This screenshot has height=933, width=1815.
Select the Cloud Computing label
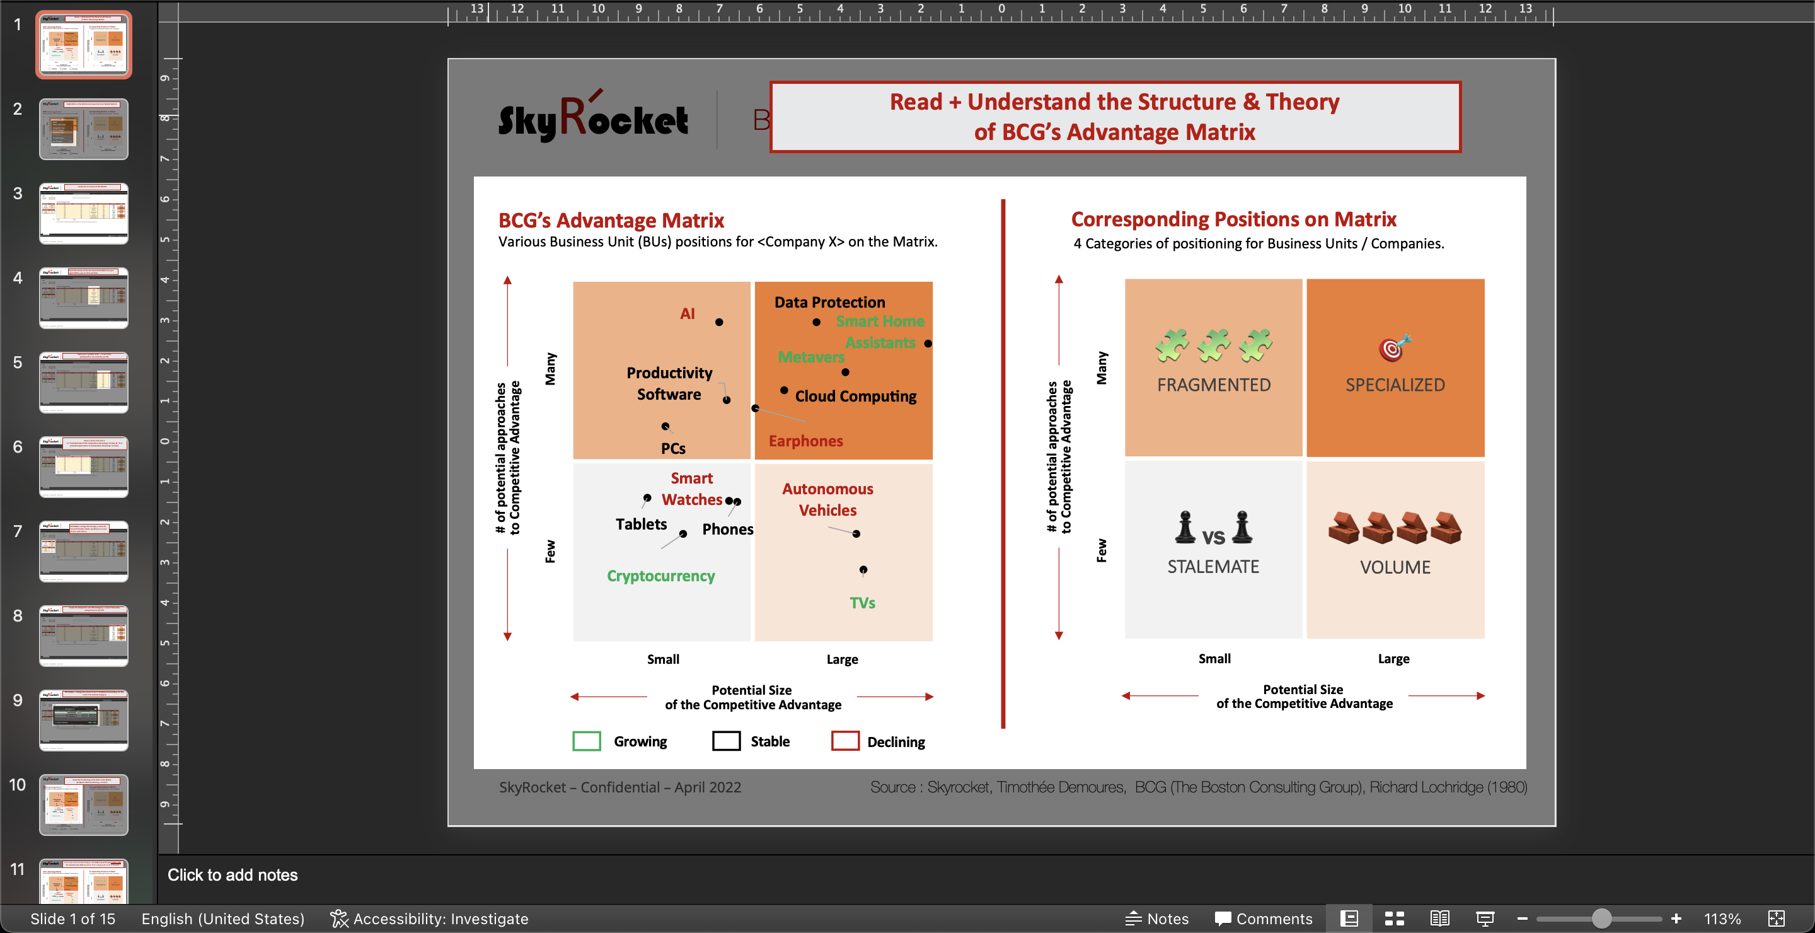tap(855, 397)
